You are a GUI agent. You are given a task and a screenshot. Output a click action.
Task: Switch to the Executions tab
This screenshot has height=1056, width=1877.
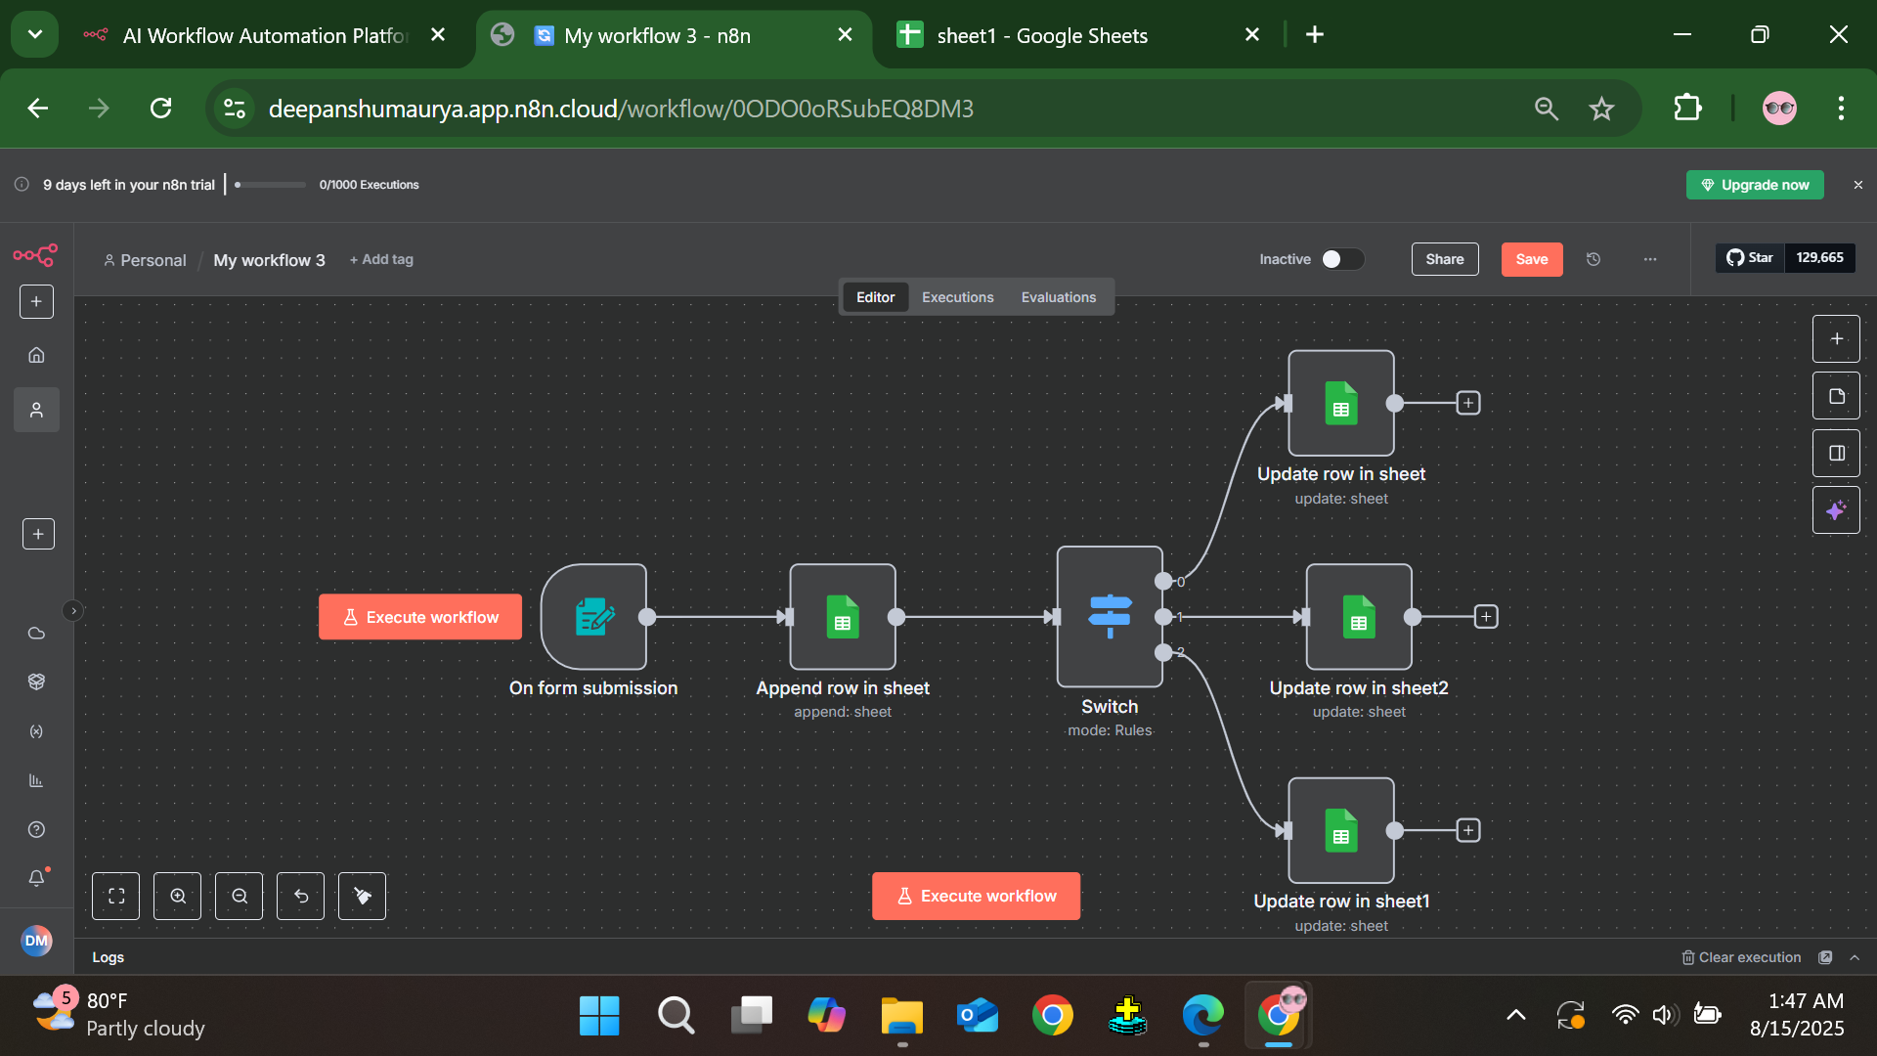(957, 296)
